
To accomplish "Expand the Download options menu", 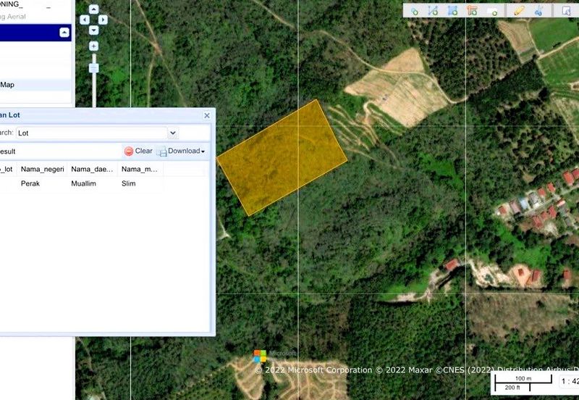I will pyautogui.click(x=181, y=151).
